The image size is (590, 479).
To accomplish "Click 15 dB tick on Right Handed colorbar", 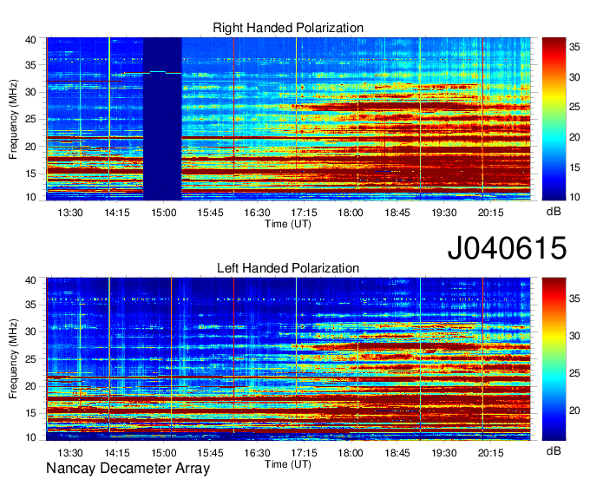I will click(x=574, y=167).
